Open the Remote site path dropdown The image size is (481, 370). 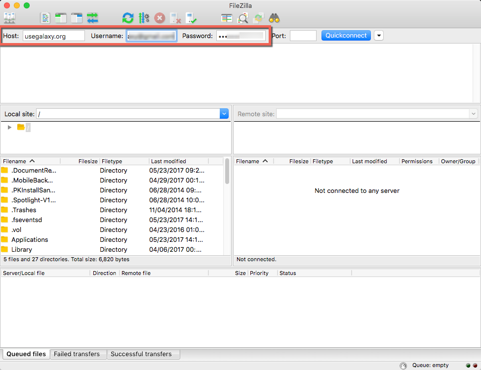pos(474,114)
